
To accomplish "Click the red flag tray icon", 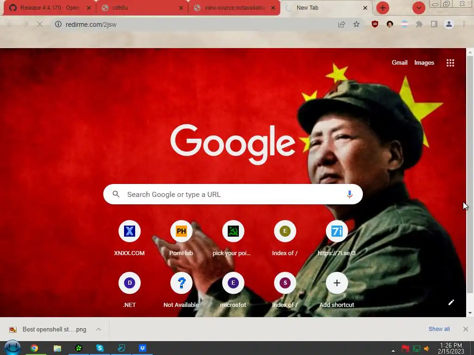I will 405,349.
